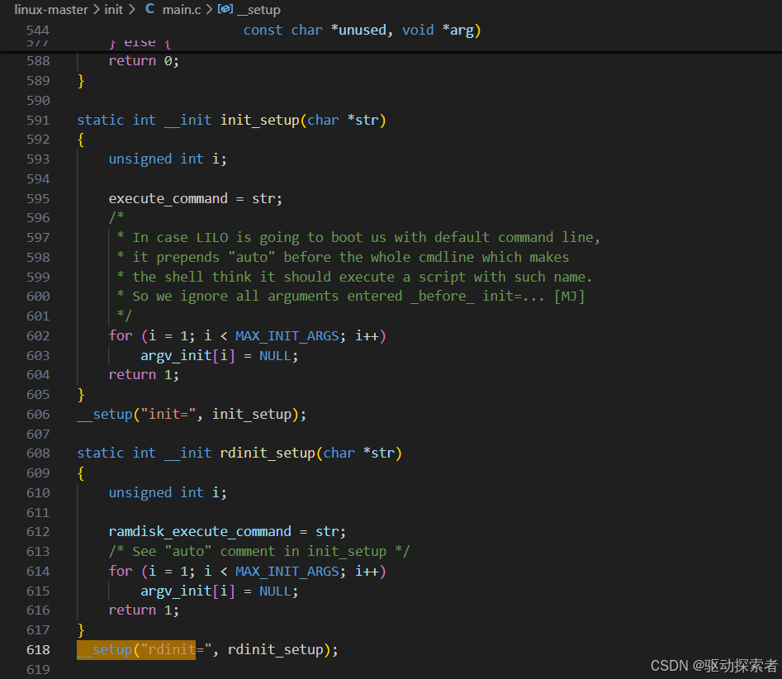Click line number 591
This screenshot has height=679, width=782.
pyautogui.click(x=39, y=121)
